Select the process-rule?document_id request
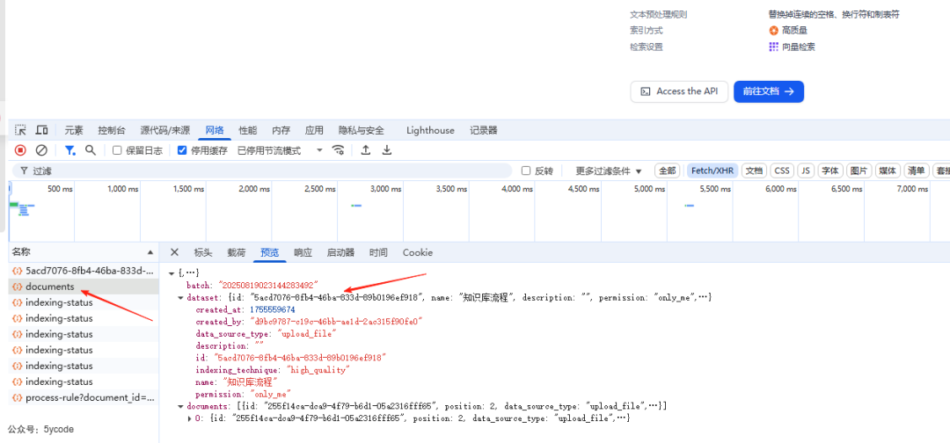The height and width of the screenshot is (443, 950). click(84, 397)
